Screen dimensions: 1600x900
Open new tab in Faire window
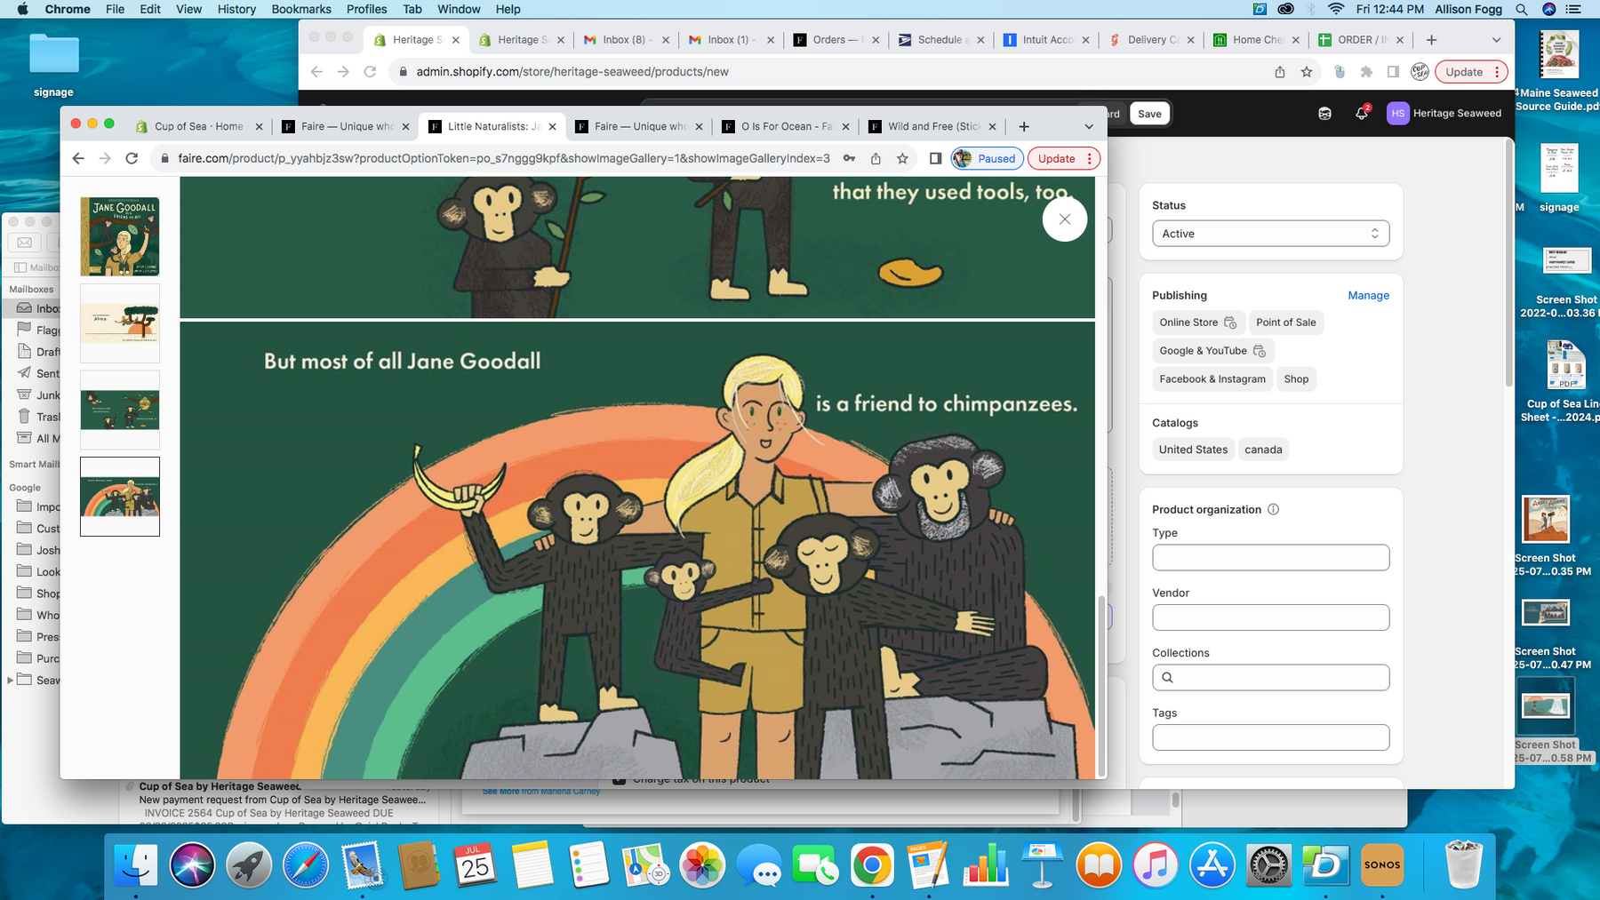(1024, 126)
